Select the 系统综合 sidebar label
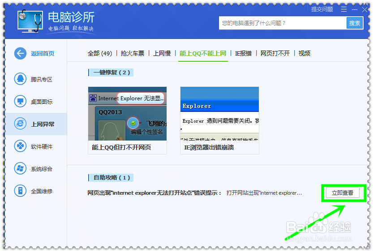Image resolution: width=373 pixels, height=252 pixels. click(x=41, y=169)
